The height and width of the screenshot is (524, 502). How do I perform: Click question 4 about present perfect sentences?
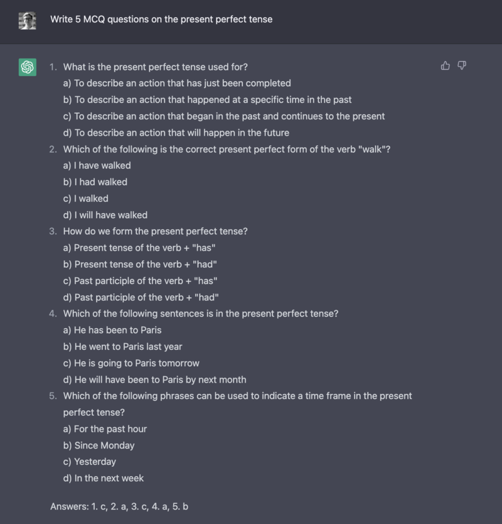point(201,314)
